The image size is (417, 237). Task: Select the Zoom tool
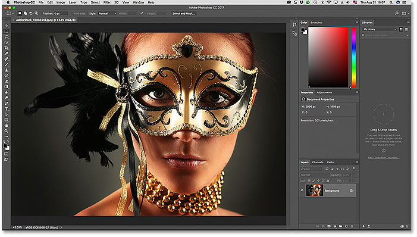pos(7,131)
